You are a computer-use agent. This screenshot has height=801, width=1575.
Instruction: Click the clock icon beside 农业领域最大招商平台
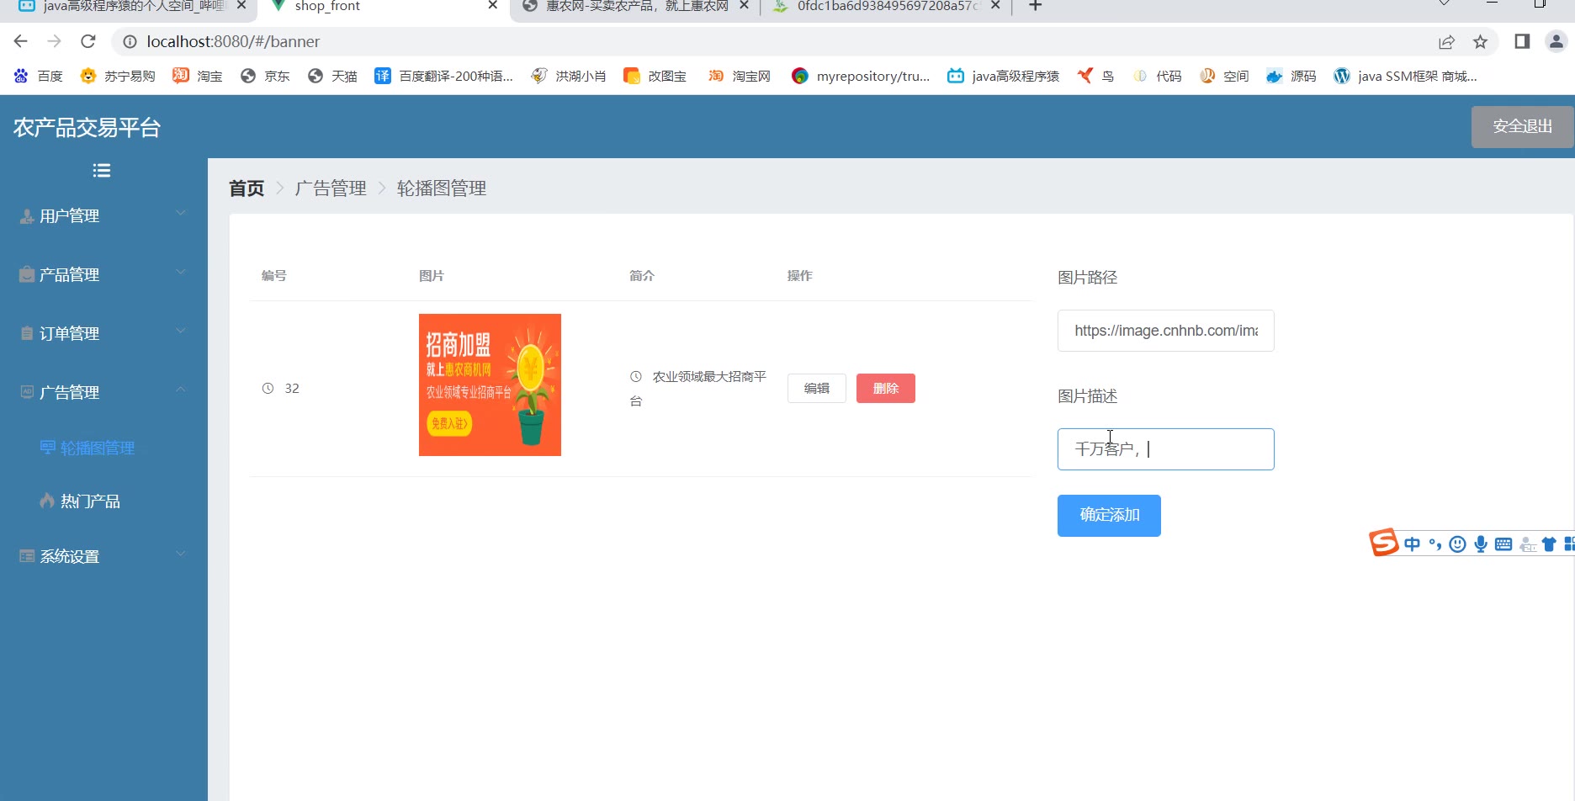click(x=636, y=377)
